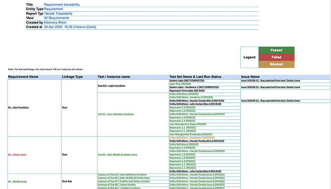The image size is (331, 189).
Task: Open 'Instance of Test #5 | User definition functions'
Action: click(122, 175)
